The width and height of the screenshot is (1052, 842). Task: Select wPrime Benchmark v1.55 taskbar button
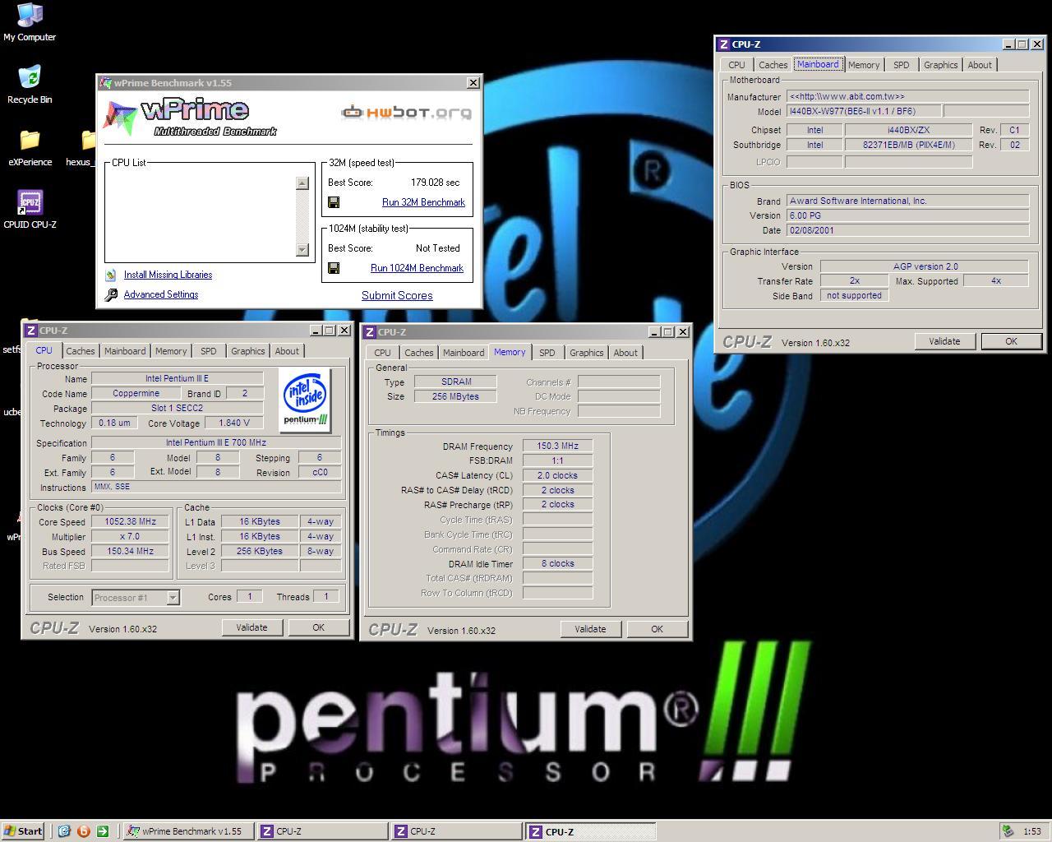click(x=188, y=831)
